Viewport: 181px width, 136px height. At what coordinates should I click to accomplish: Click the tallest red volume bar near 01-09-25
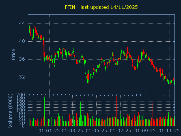(152, 115)
